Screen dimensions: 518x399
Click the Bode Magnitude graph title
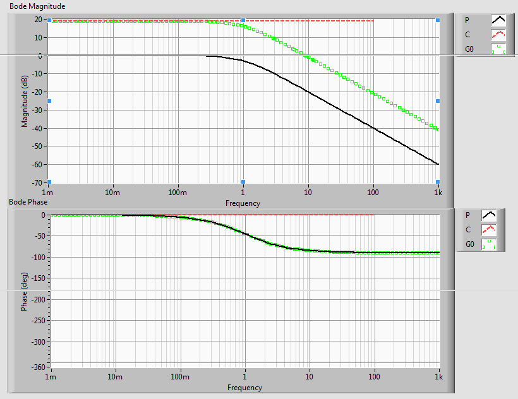37,6
